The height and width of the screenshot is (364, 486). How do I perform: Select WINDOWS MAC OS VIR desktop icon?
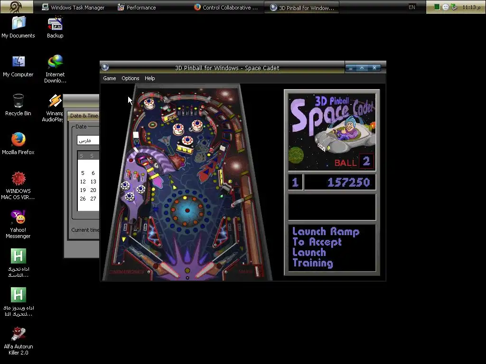point(19,185)
